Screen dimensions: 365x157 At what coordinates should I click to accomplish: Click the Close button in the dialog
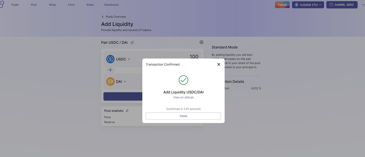coord(183,116)
